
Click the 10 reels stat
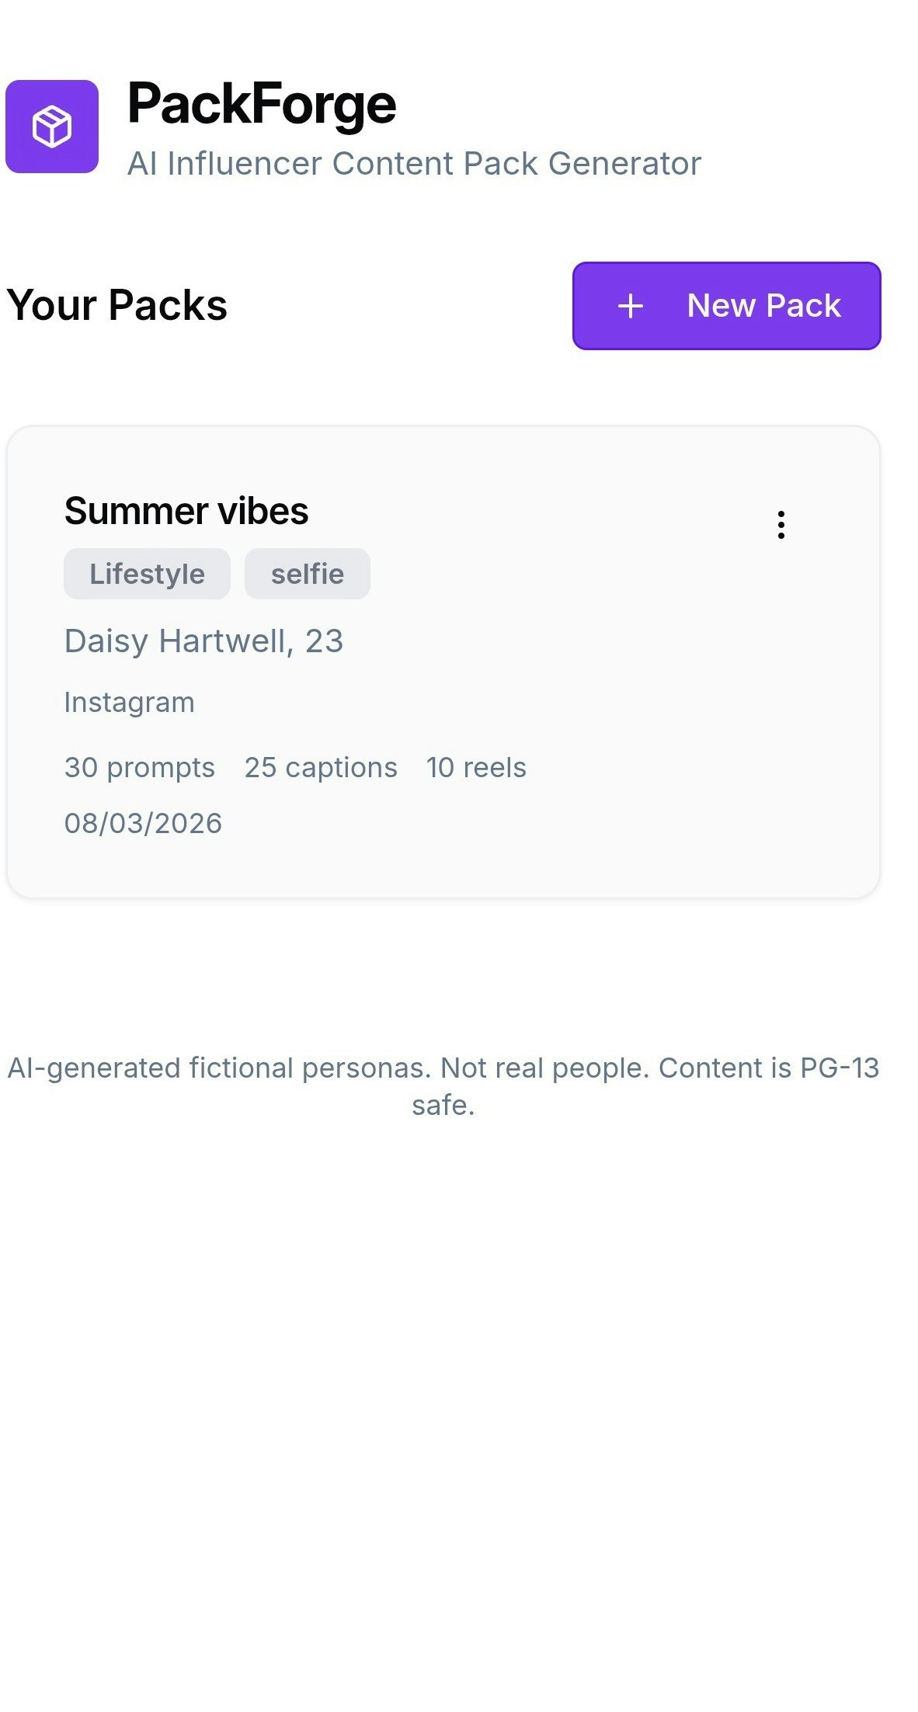coord(476,767)
